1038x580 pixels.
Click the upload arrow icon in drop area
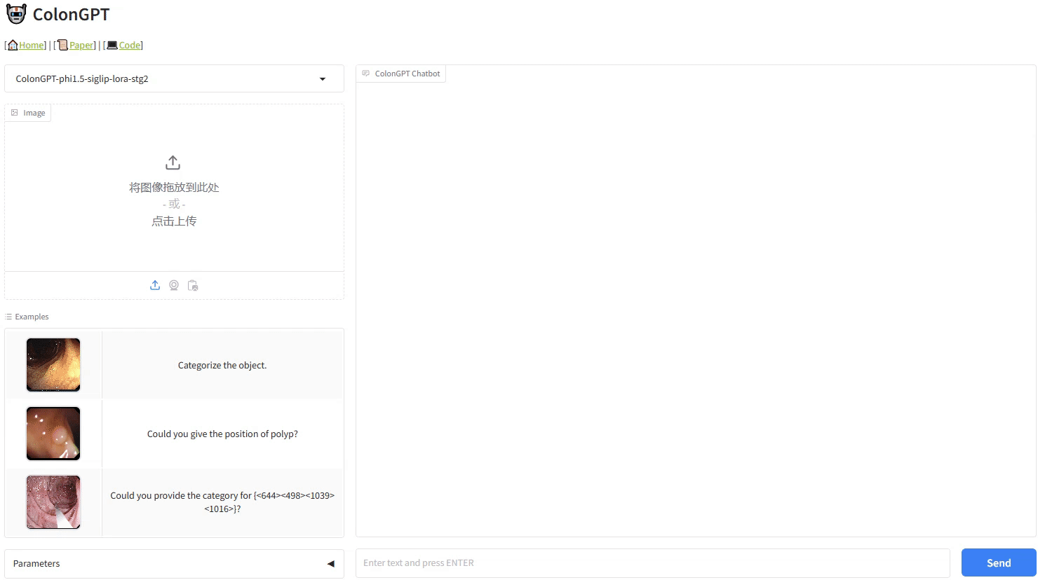click(173, 163)
